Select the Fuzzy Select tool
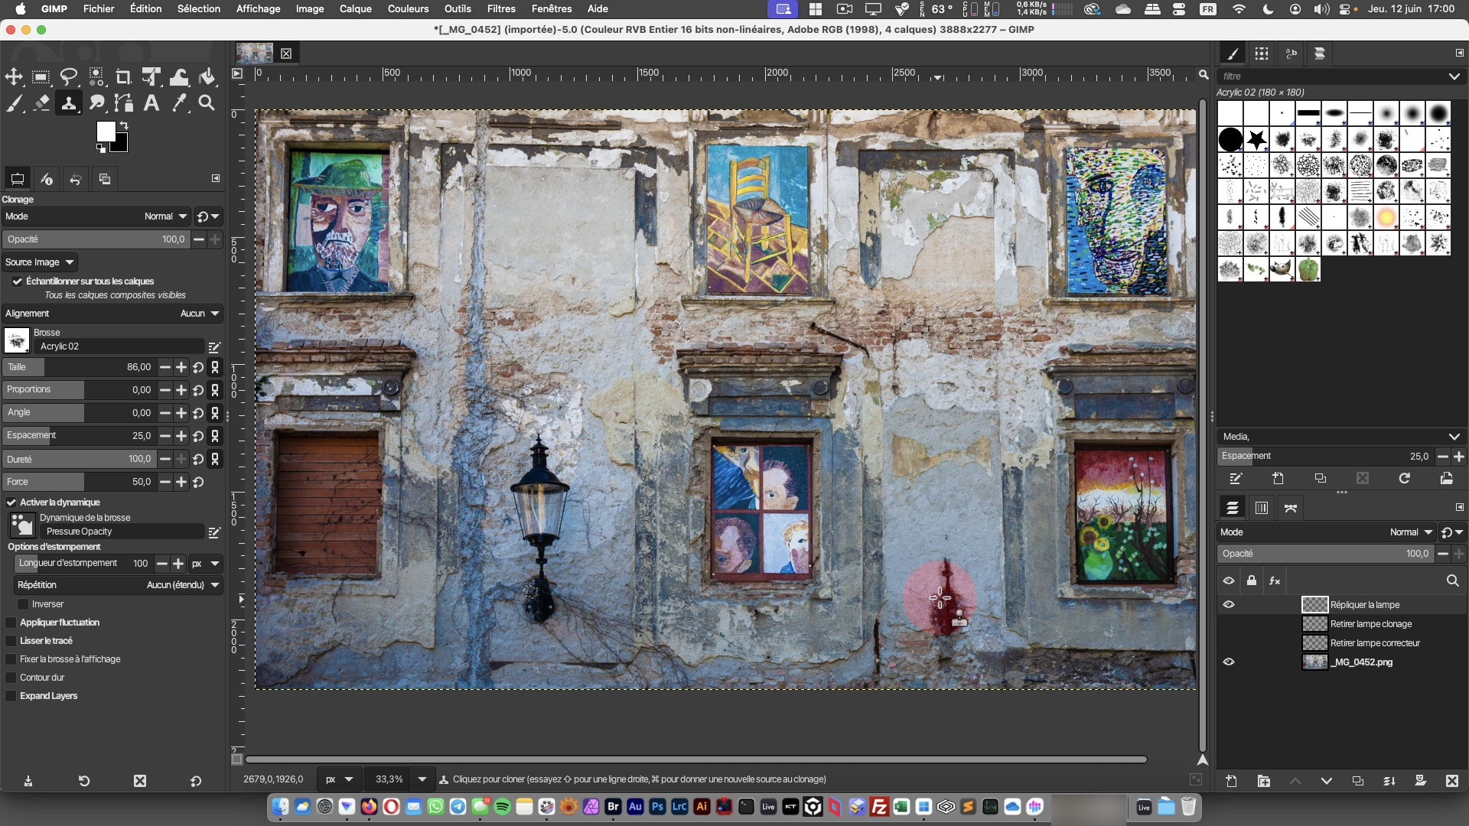 (x=96, y=76)
